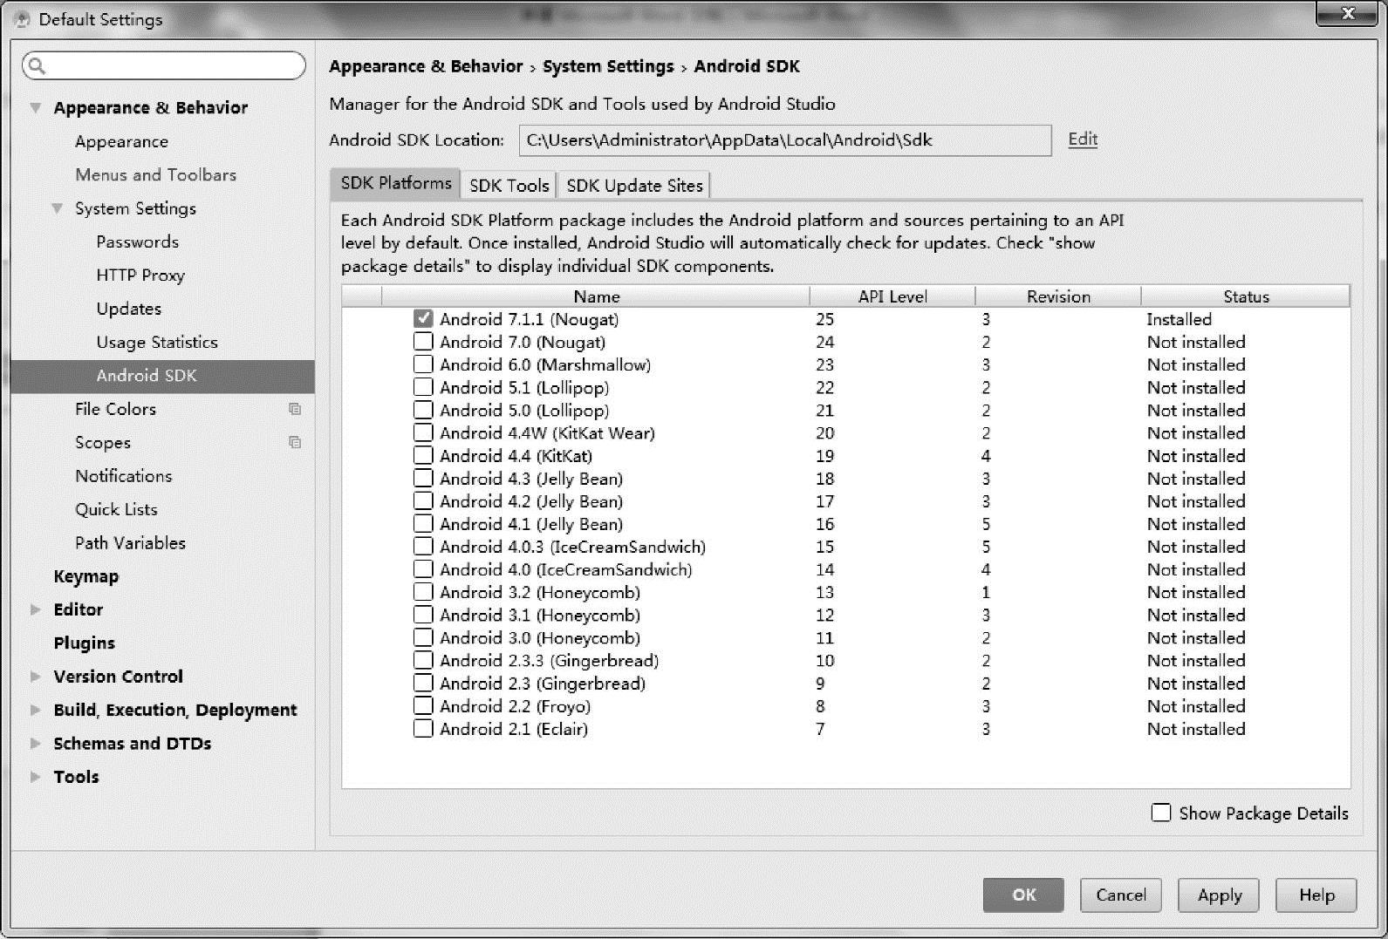Check the Android 5.0 (Lollipop) checkbox
This screenshot has height=939, width=1388.
(x=423, y=410)
